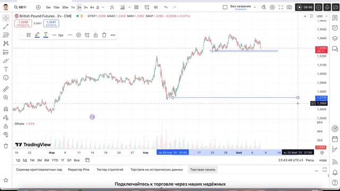The height and width of the screenshot is (191, 340).
Task: Change text color with T swatch
Action: [46, 35]
